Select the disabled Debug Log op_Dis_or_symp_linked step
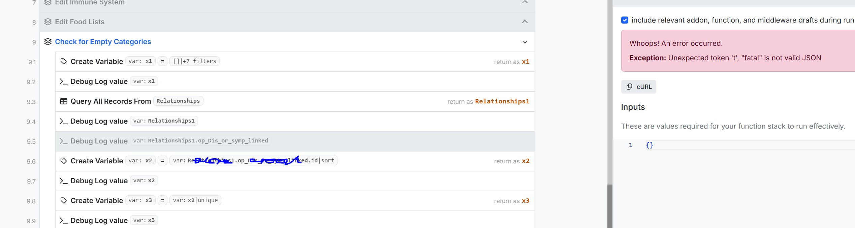The height and width of the screenshot is (228, 855). point(99,141)
